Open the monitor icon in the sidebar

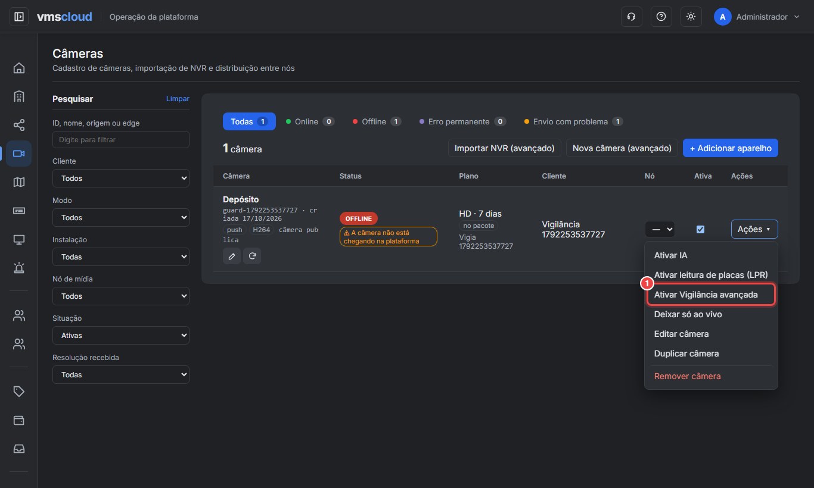[19, 239]
